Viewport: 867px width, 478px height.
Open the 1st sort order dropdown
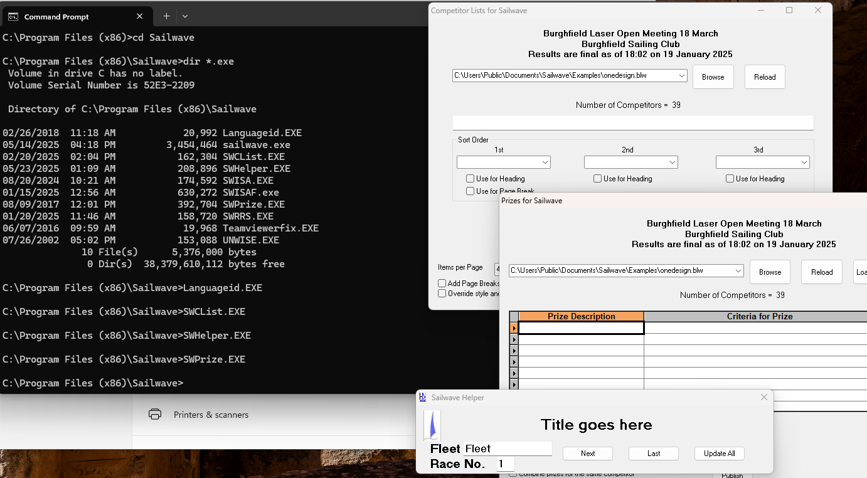pos(545,162)
